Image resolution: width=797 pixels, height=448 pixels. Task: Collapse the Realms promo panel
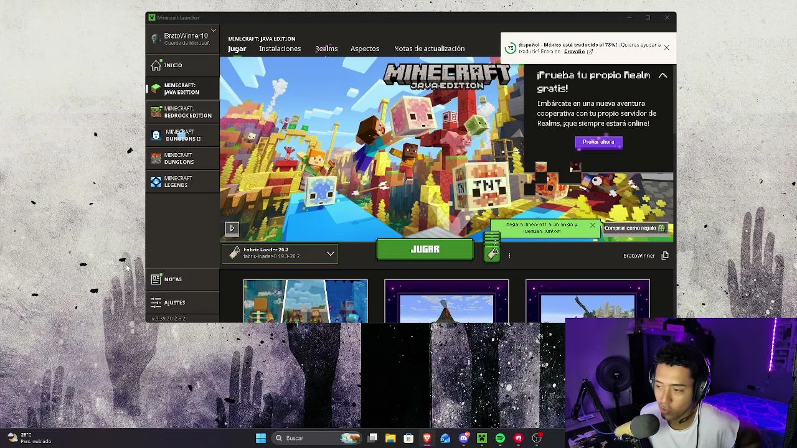coord(663,75)
